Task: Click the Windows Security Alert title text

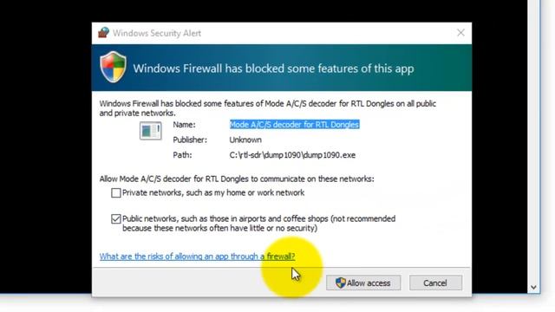Action: pyautogui.click(x=157, y=33)
